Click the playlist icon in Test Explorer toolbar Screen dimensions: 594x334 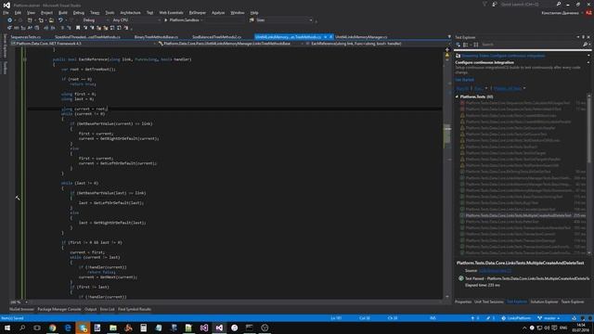coord(476,45)
